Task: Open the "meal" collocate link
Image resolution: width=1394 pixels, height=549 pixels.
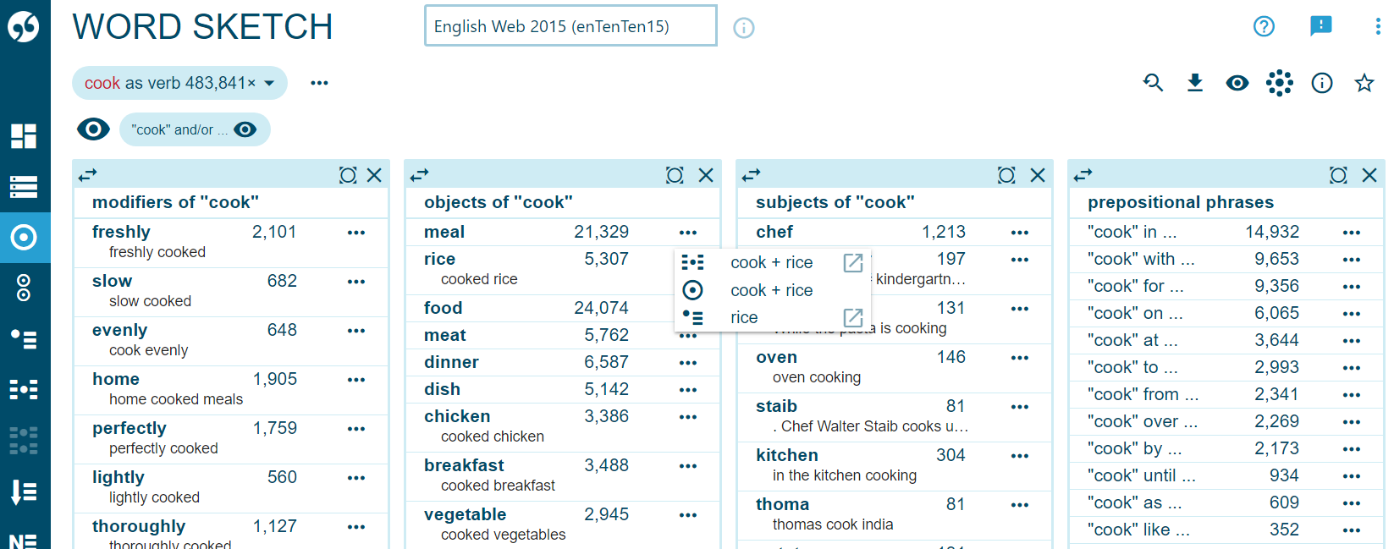Action: coord(444,232)
